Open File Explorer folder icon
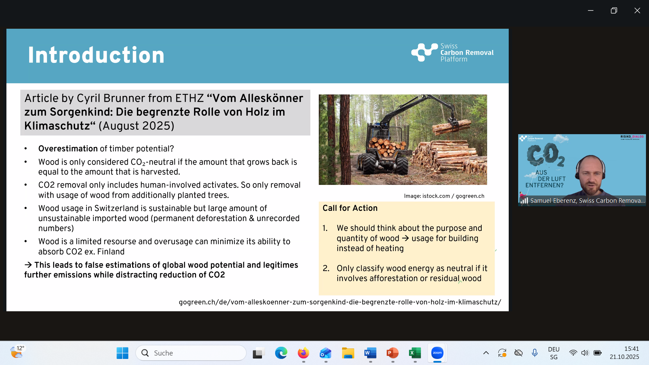649x365 pixels. (348, 353)
